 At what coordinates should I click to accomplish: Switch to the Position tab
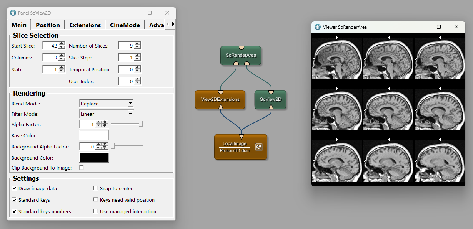pyautogui.click(x=48, y=25)
